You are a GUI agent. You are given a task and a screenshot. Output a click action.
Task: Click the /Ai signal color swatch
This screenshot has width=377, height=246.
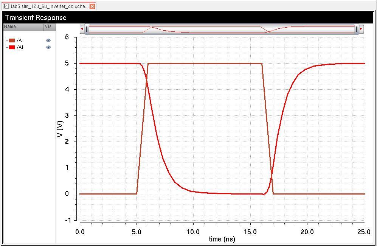pyautogui.click(x=12, y=47)
